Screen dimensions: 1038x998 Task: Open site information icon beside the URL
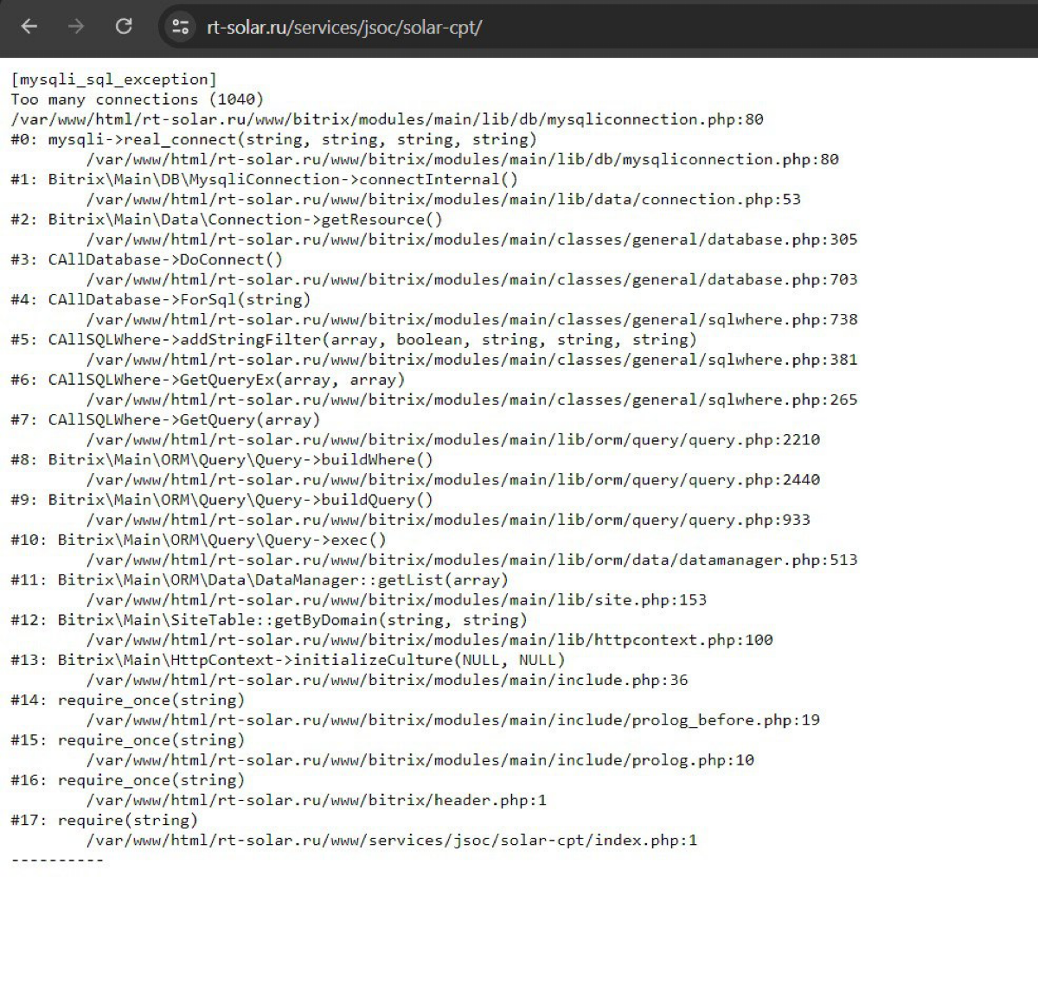(180, 27)
